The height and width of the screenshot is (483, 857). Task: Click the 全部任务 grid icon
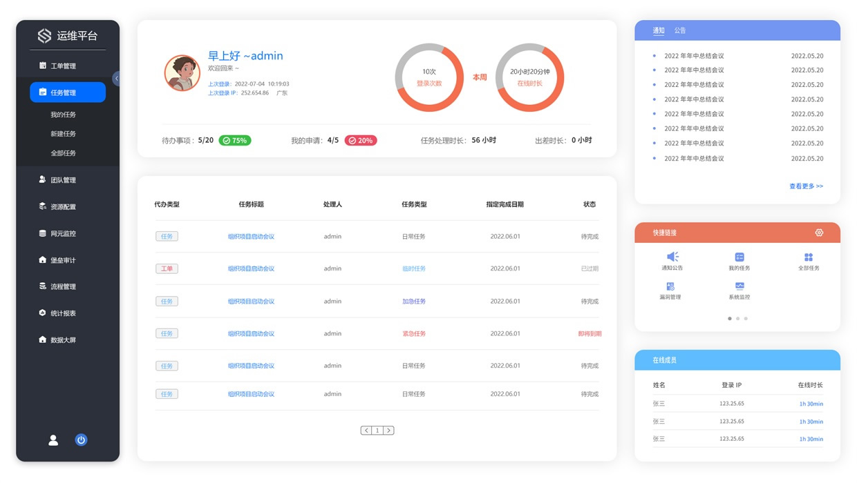(x=808, y=257)
